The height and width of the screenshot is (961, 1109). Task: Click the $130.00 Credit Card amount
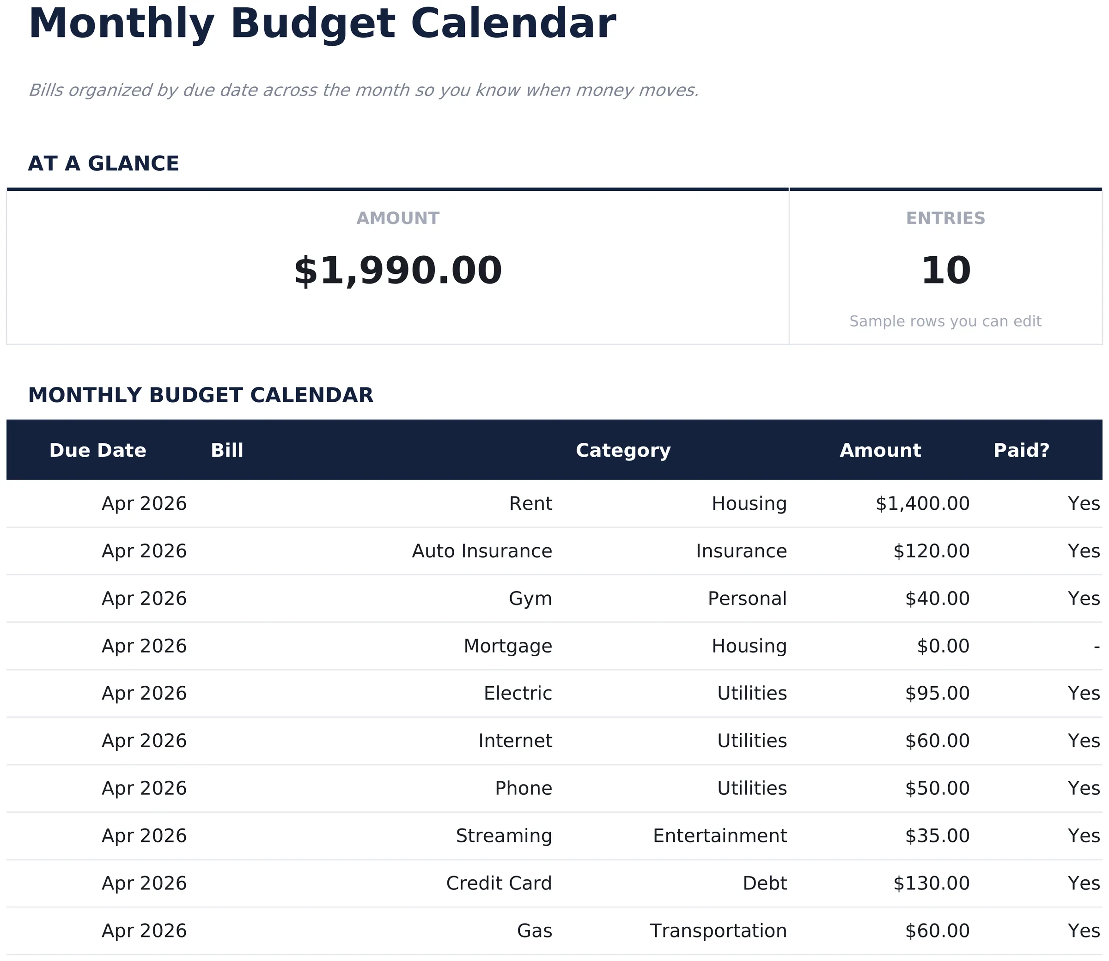coord(932,883)
